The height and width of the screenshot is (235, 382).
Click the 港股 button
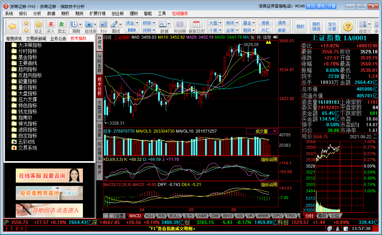pos(265,23)
